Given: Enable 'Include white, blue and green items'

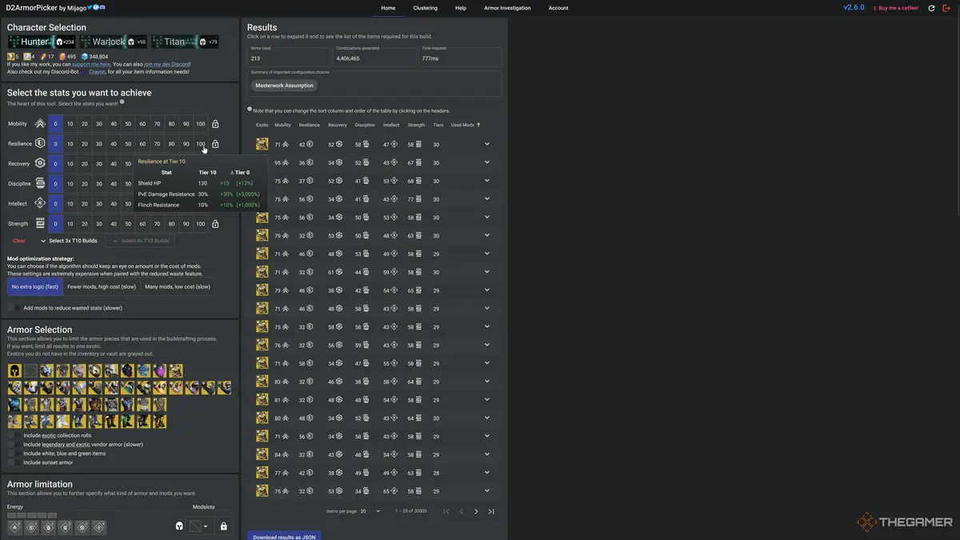Looking at the screenshot, I should (x=14, y=454).
